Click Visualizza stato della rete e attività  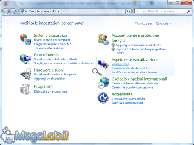tap(56, 59)
